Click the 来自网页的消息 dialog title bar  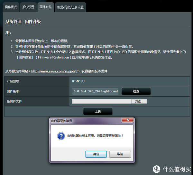[x=80, y=121]
